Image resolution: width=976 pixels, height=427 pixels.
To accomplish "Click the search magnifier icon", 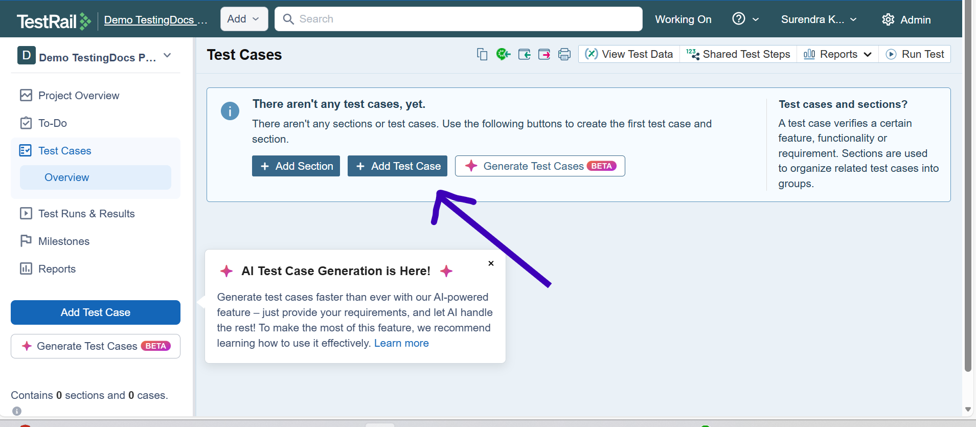I will click(288, 19).
